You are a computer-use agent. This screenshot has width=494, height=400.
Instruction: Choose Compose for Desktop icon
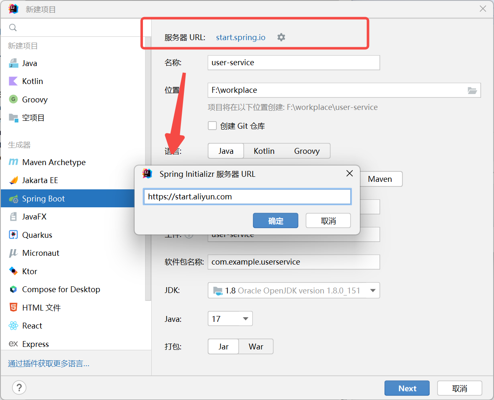point(13,289)
